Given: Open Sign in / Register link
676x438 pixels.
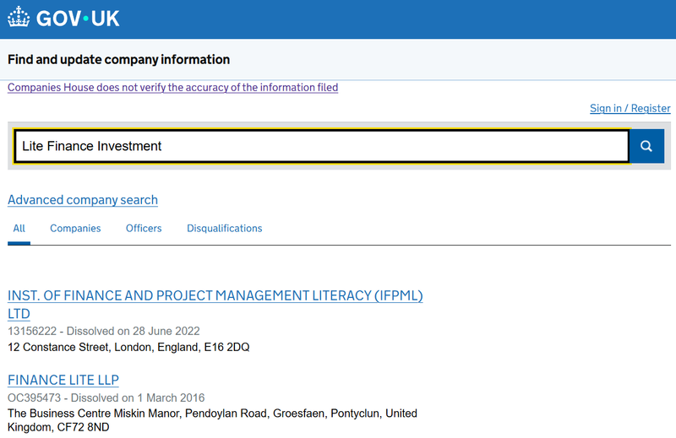Looking at the screenshot, I should (630, 108).
